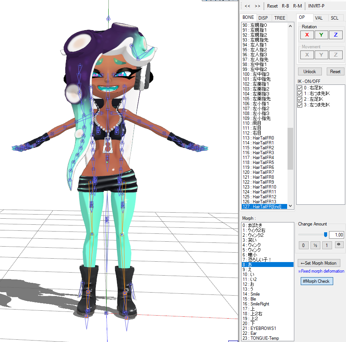
Task: Click the Reset button beside Unlock
Action: tap(335, 71)
